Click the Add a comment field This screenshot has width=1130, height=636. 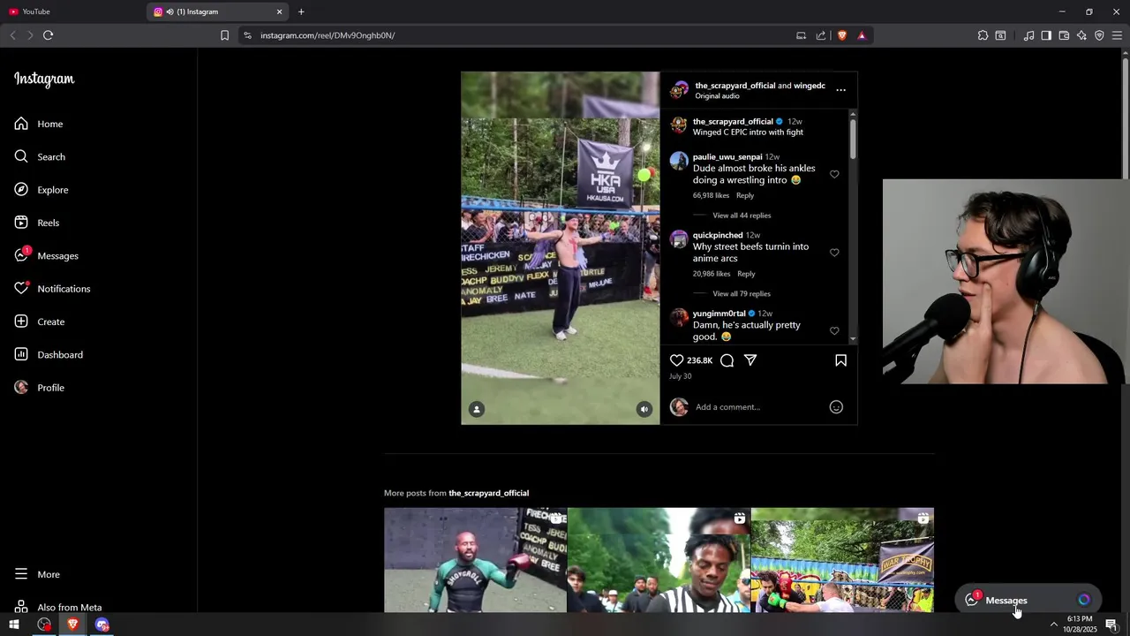click(x=759, y=407)
